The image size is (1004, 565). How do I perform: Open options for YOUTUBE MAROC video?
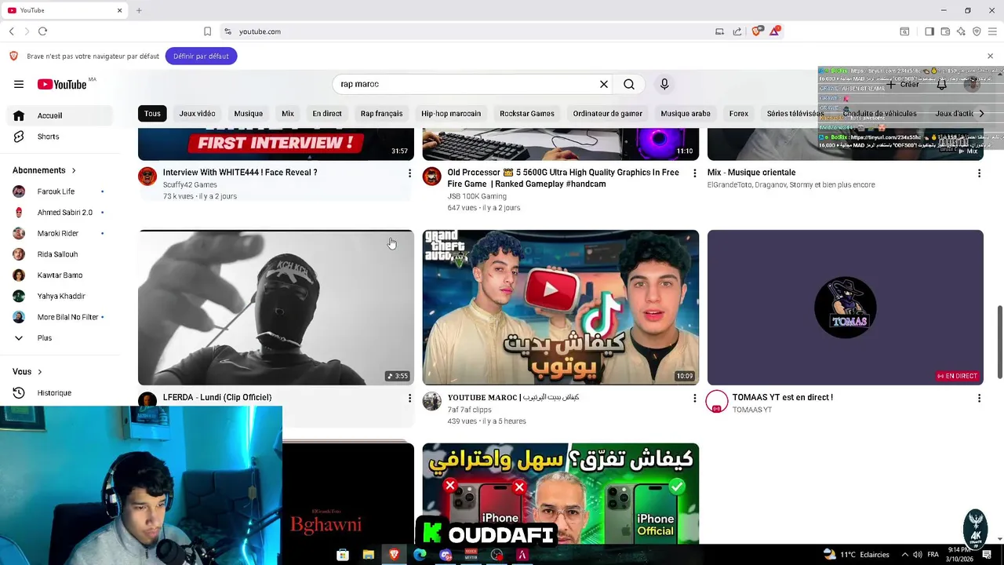[x=694, y=398]
